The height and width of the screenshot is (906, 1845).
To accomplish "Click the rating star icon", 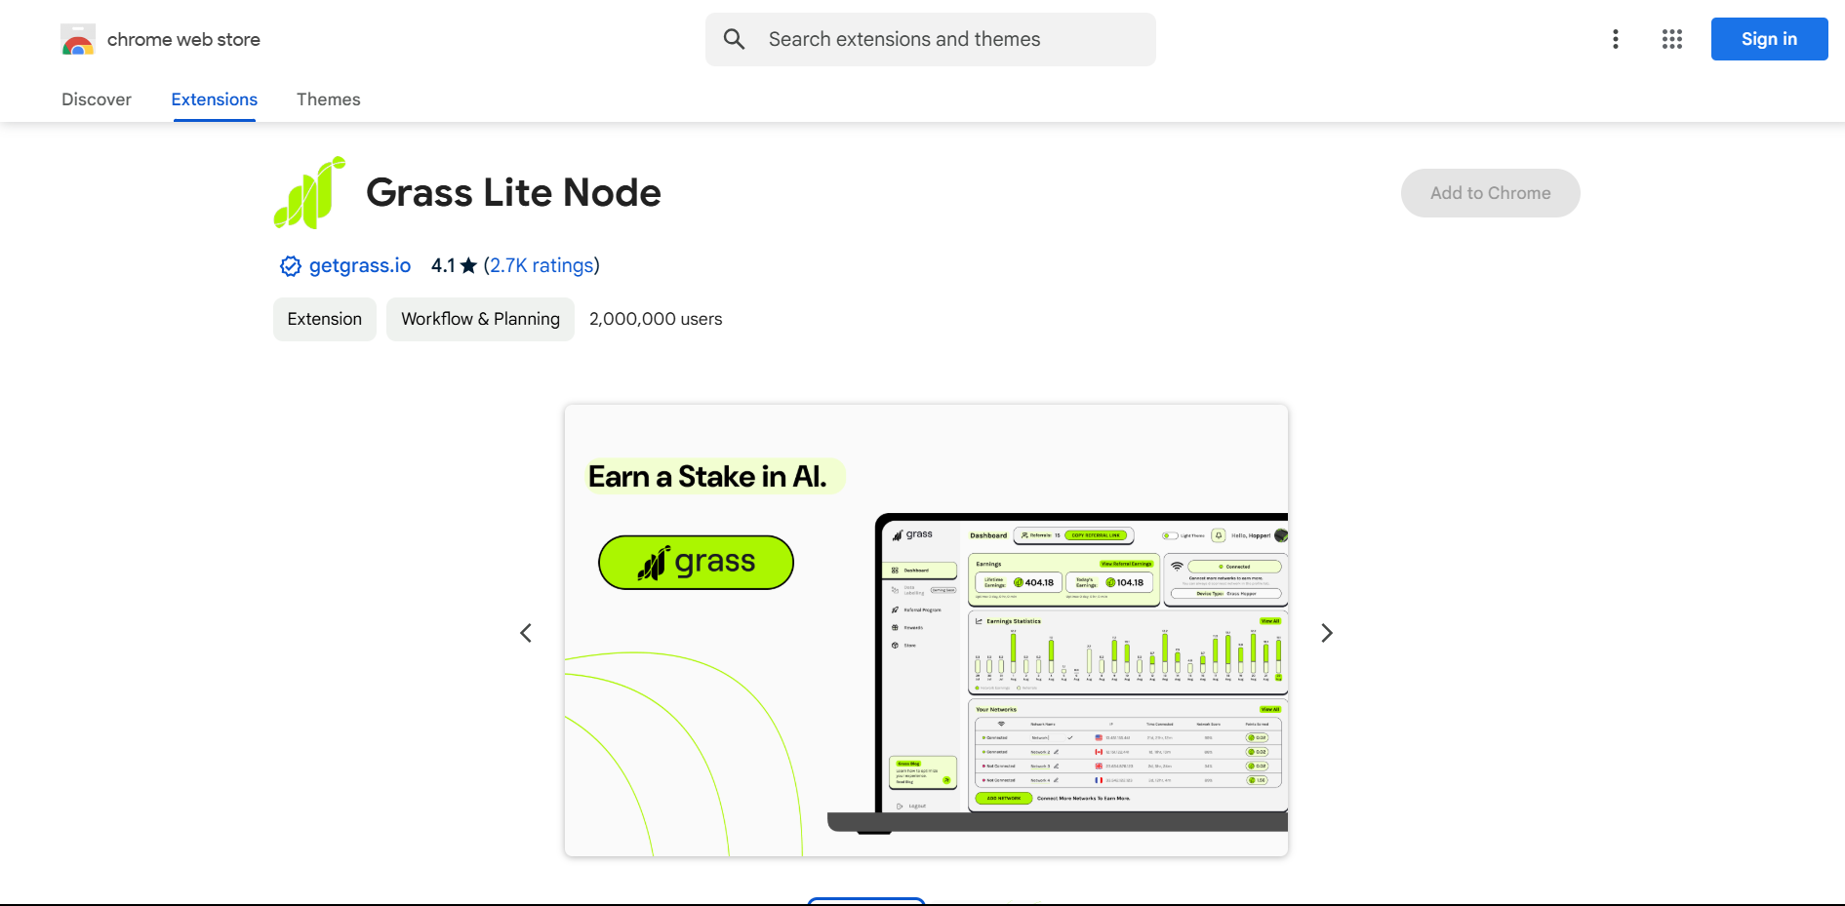I will pos(468,265).
